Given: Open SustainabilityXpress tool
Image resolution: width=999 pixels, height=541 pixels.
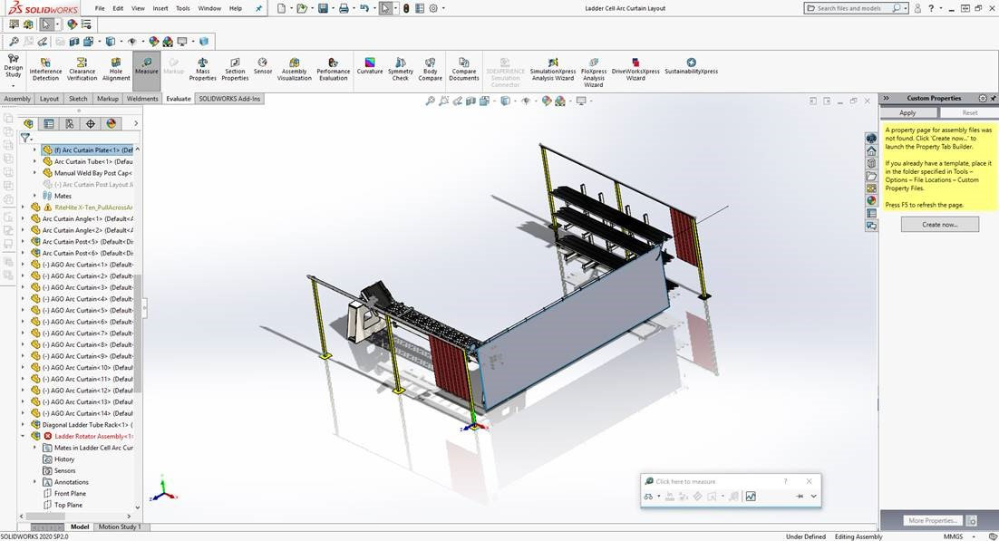Looking at the screenshot, I should click(x=692, y=66).
